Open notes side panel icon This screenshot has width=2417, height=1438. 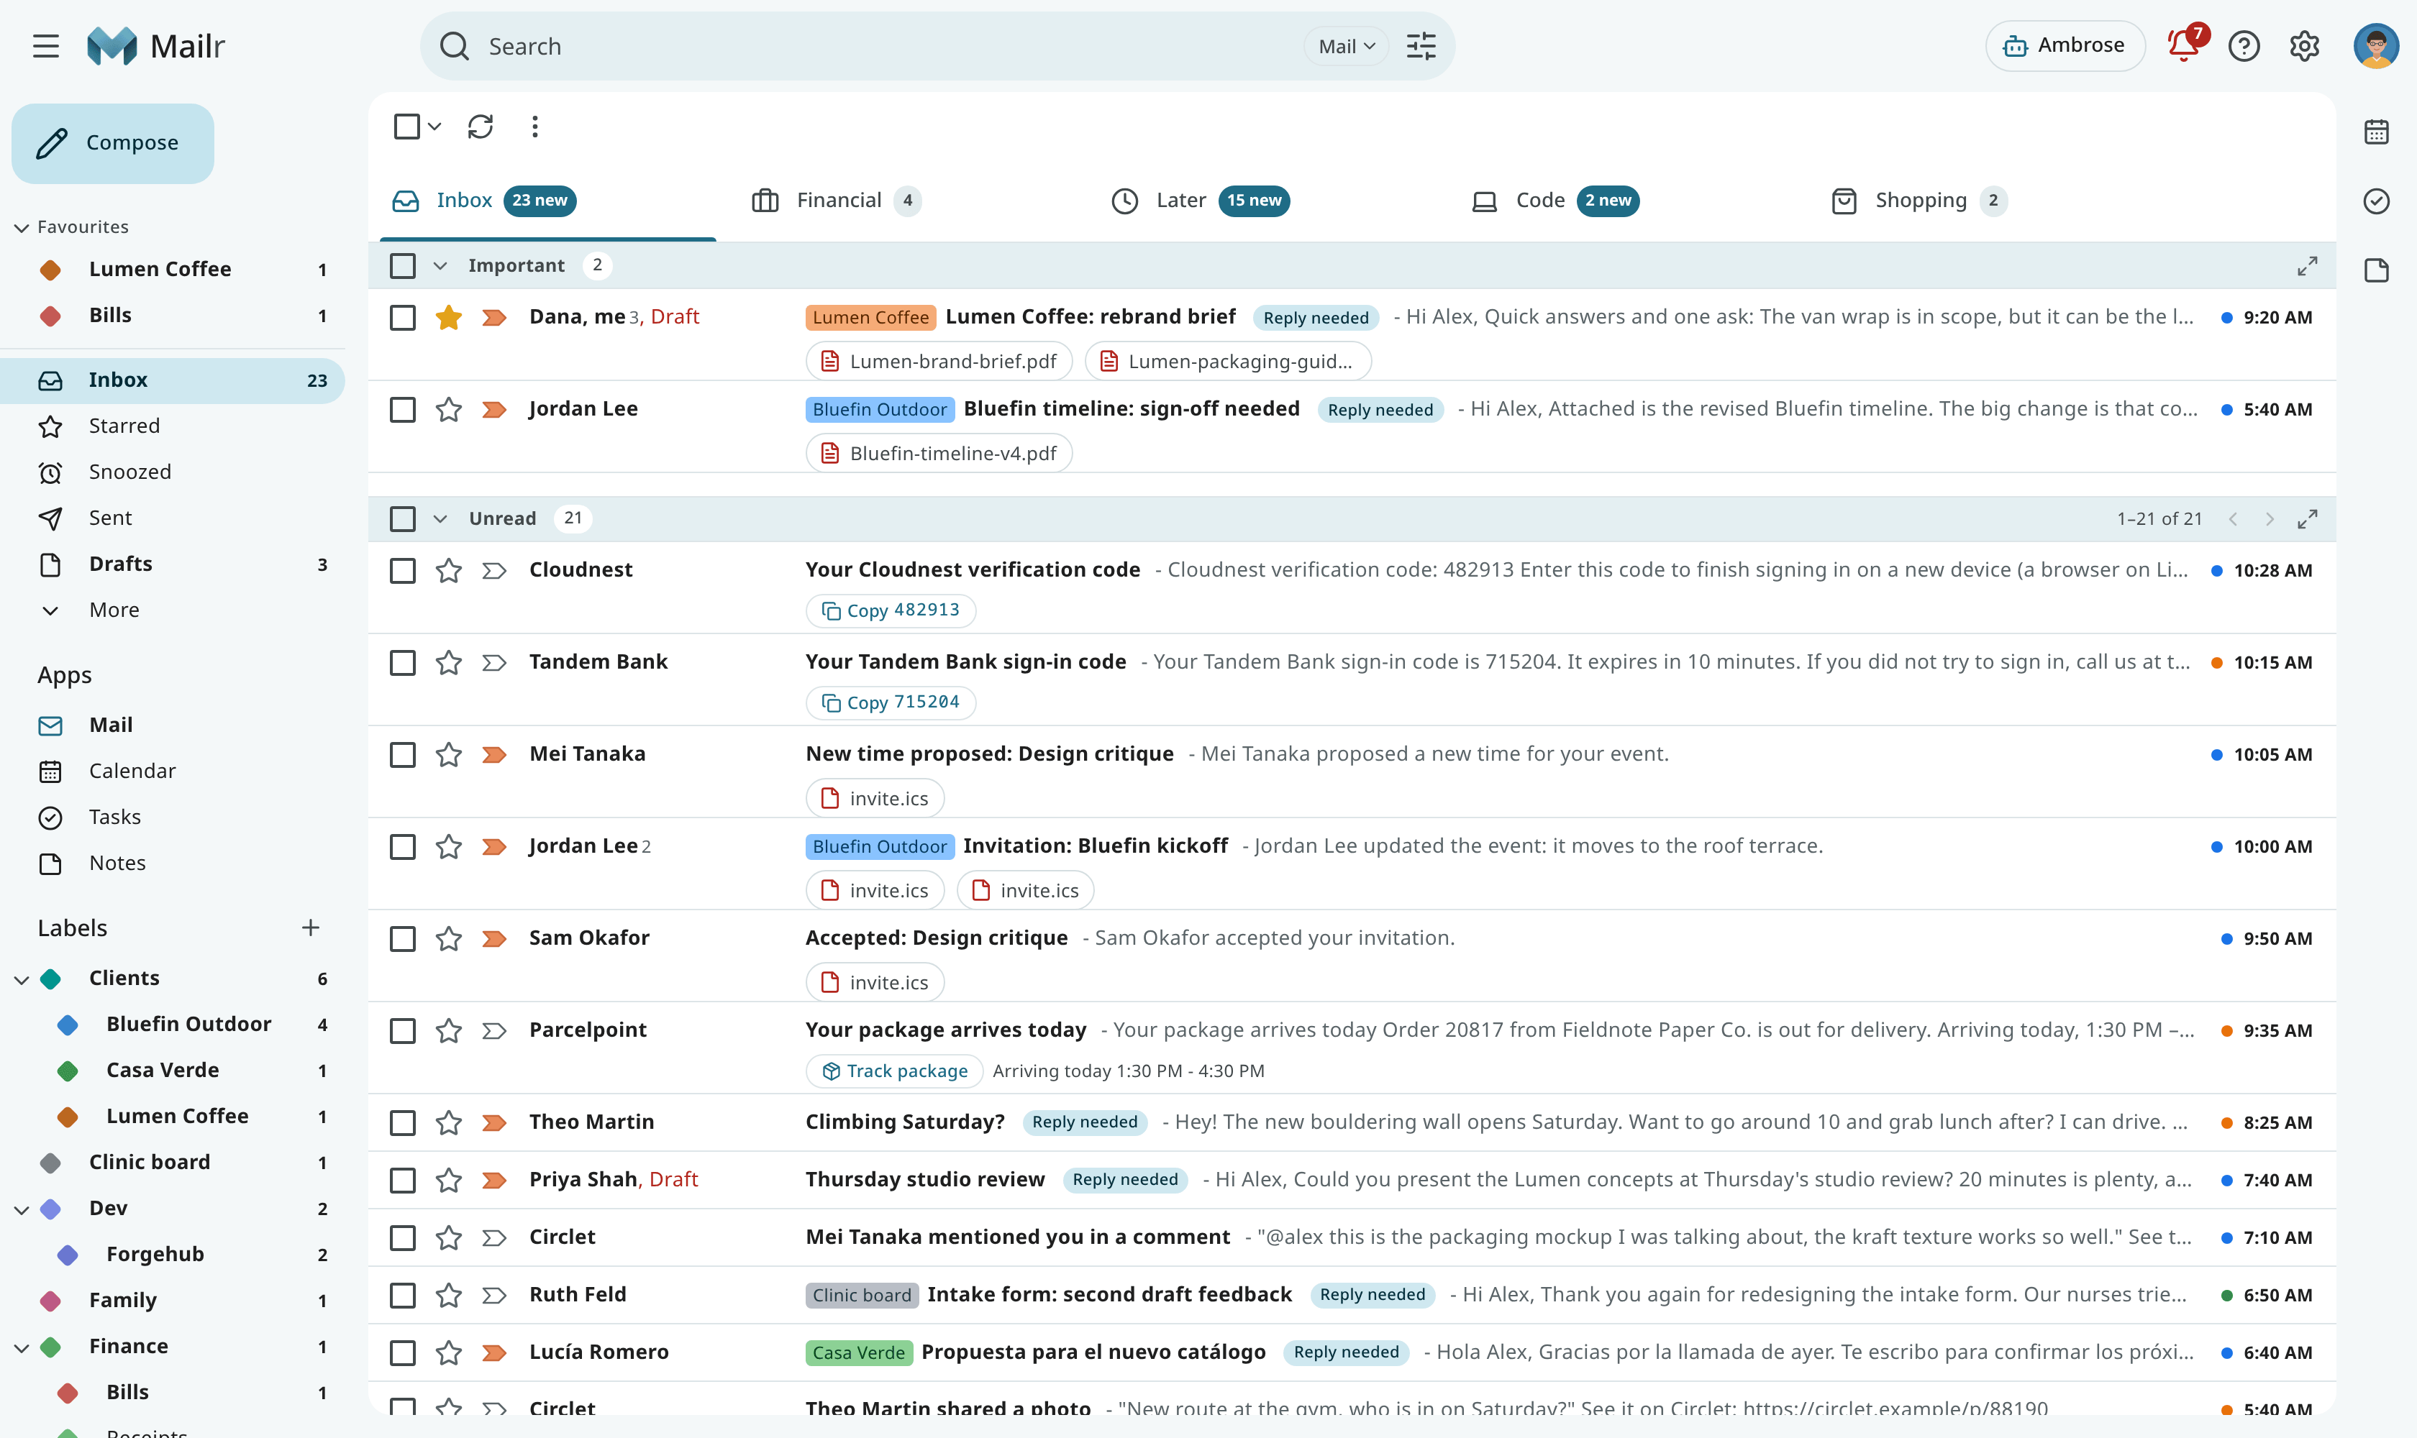click(2376, 270)
